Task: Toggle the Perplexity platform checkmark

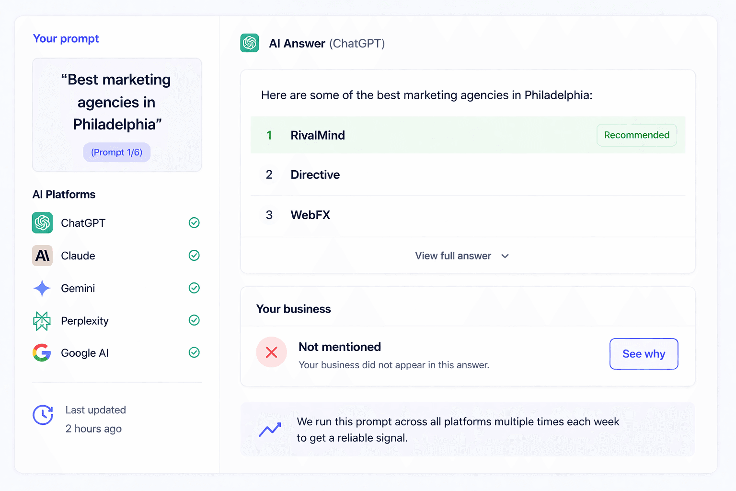Action: 194,320
